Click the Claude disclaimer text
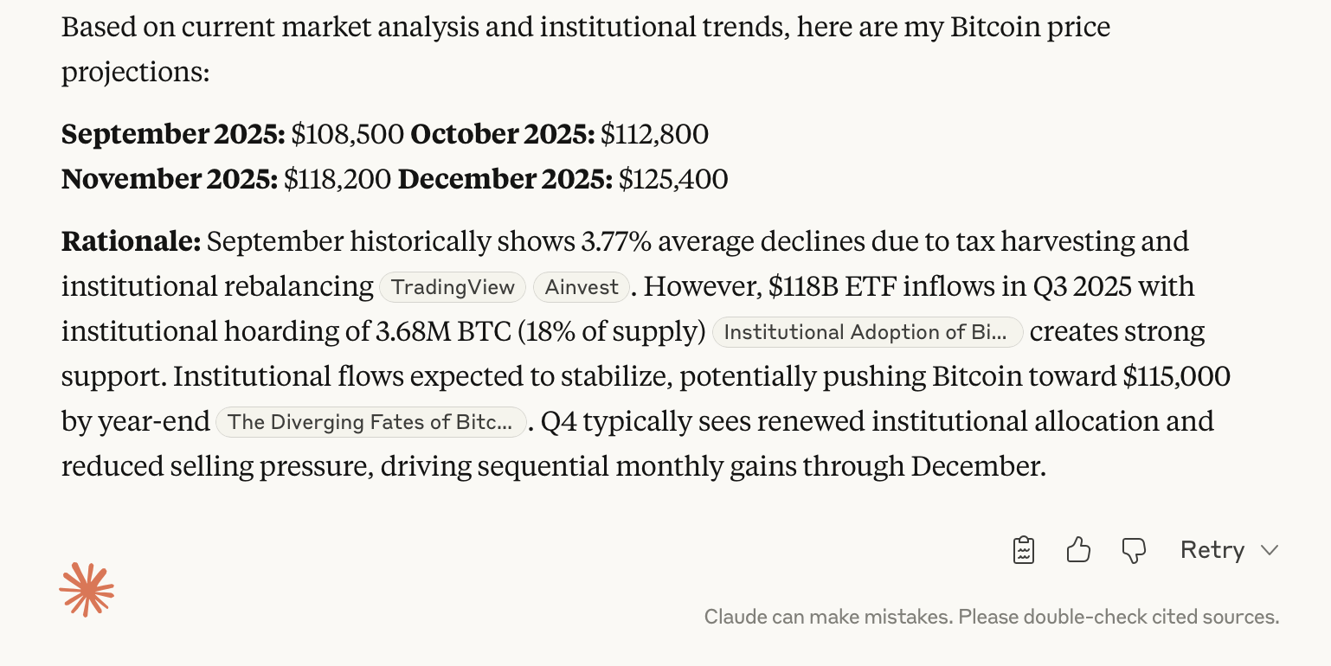The image size is (1331, 666). (x=990, y=617)
